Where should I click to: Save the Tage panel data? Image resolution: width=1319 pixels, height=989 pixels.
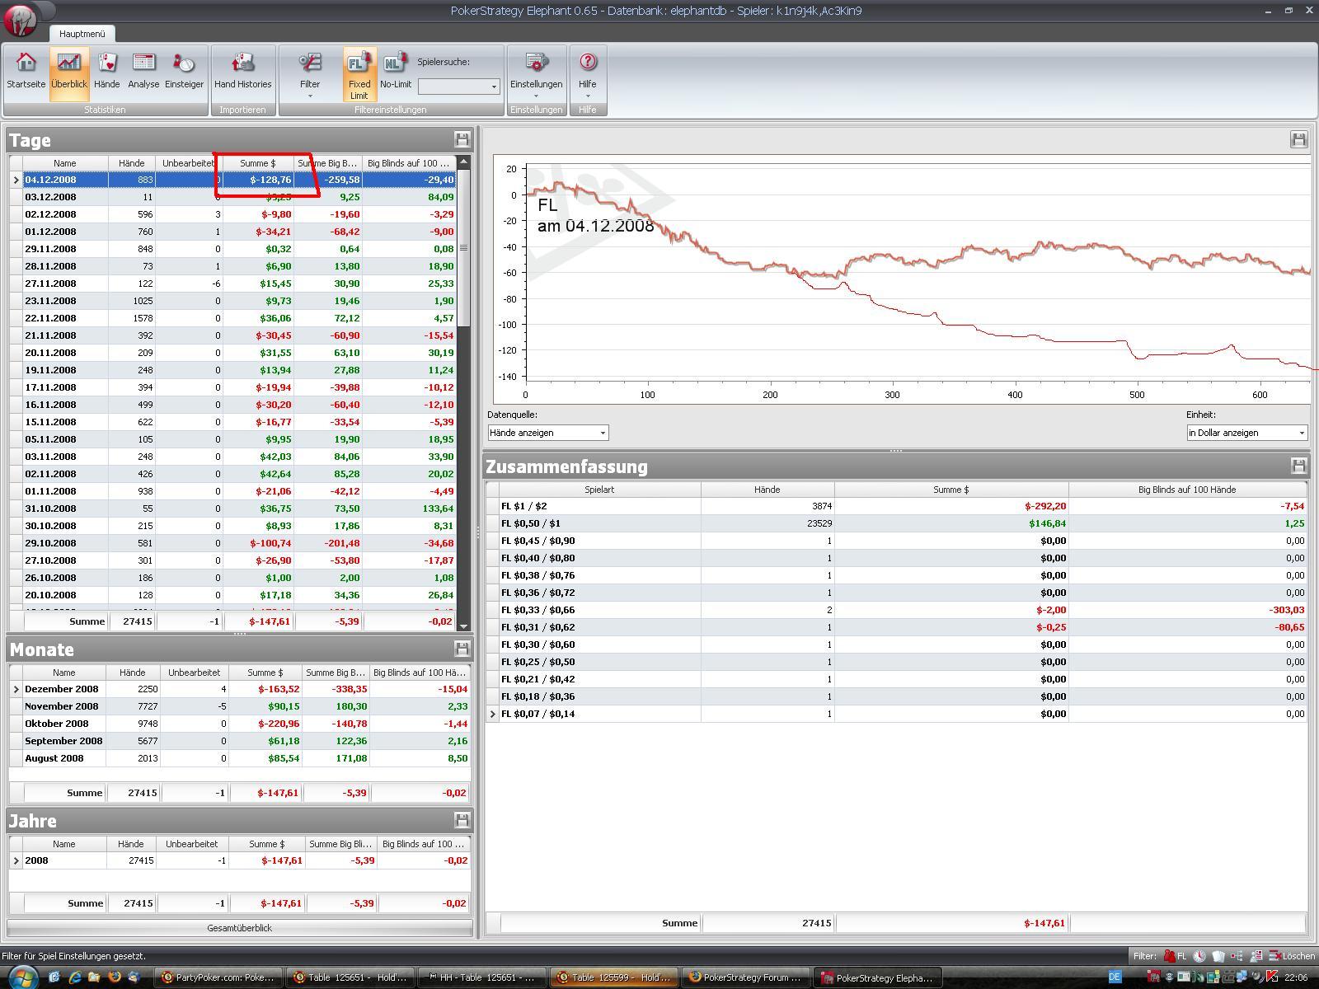pos(462,139)
